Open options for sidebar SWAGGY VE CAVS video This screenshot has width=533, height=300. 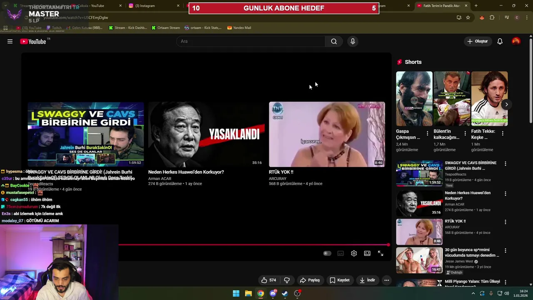tap(506, 164)
